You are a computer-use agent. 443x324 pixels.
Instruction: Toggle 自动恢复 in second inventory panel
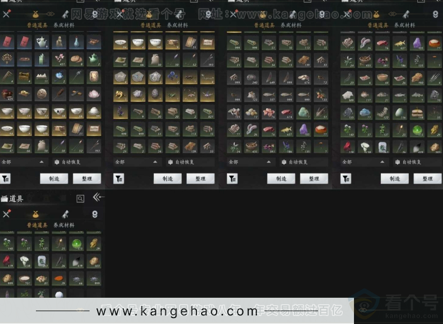[190, 162]
